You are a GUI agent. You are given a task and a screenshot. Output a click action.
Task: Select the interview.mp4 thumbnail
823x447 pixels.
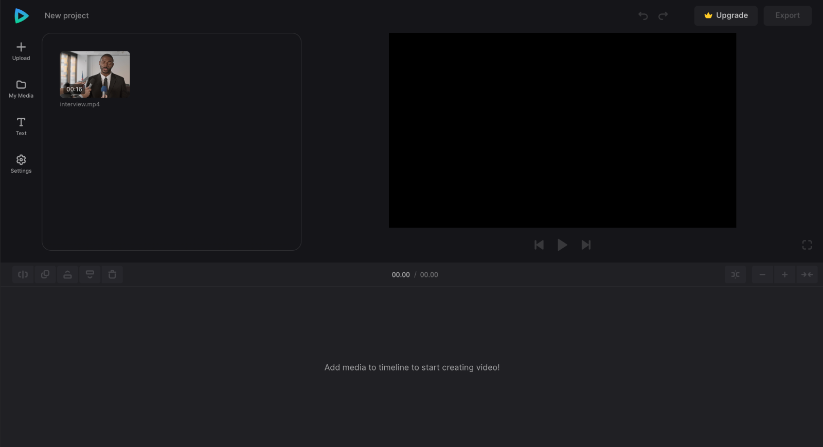[95, 74]
